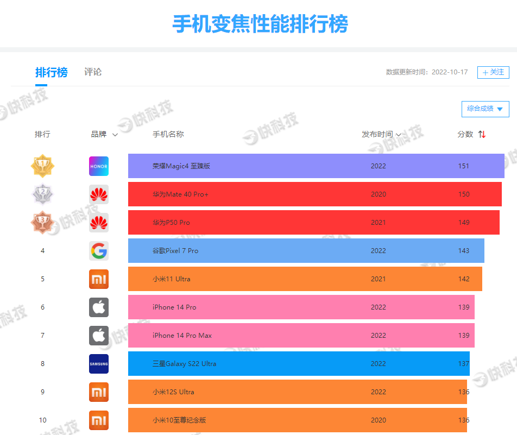Click the Xiaomi logo beside 小米10至尊纪念版
Viewport: 517px width, 435px height.
[99, 420]
